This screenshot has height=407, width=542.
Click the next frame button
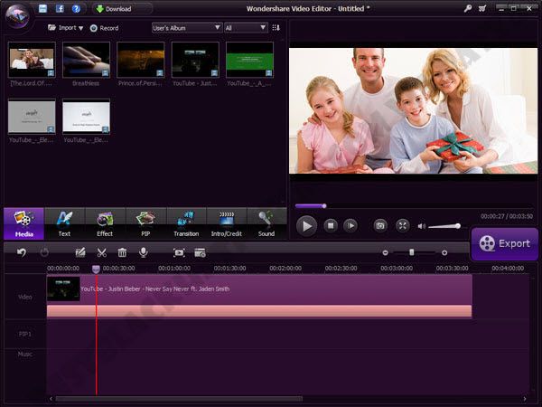[350, 225]
